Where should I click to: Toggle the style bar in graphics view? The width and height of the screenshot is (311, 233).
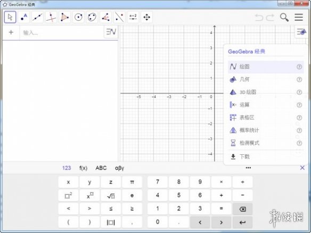tap(301, 32)
